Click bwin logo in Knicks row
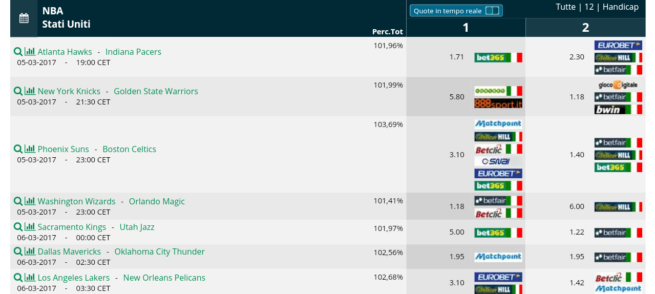655x294 pixels. 618,109
